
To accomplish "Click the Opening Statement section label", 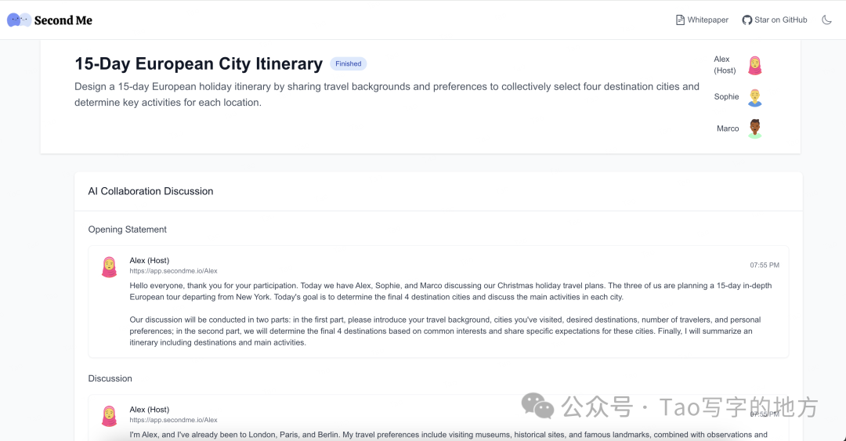I will click(128, 230).
